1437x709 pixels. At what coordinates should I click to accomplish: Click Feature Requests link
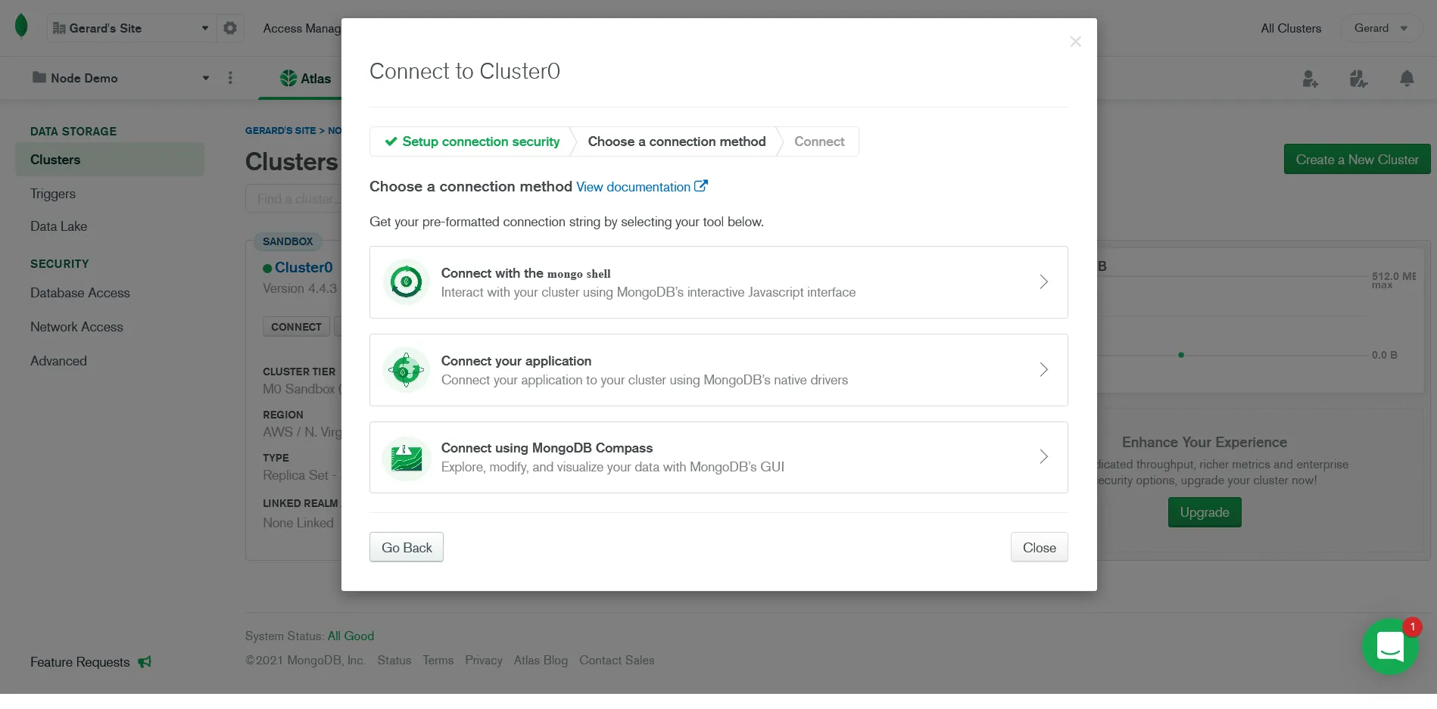tap(80, 662)
